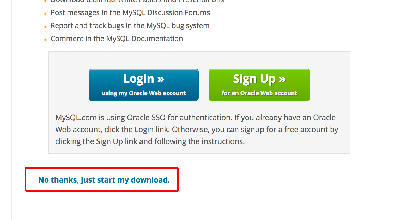Click the » chevron beside Sign Up
Viewport: 401px width, 220px height.
click(x=282, y=79)
